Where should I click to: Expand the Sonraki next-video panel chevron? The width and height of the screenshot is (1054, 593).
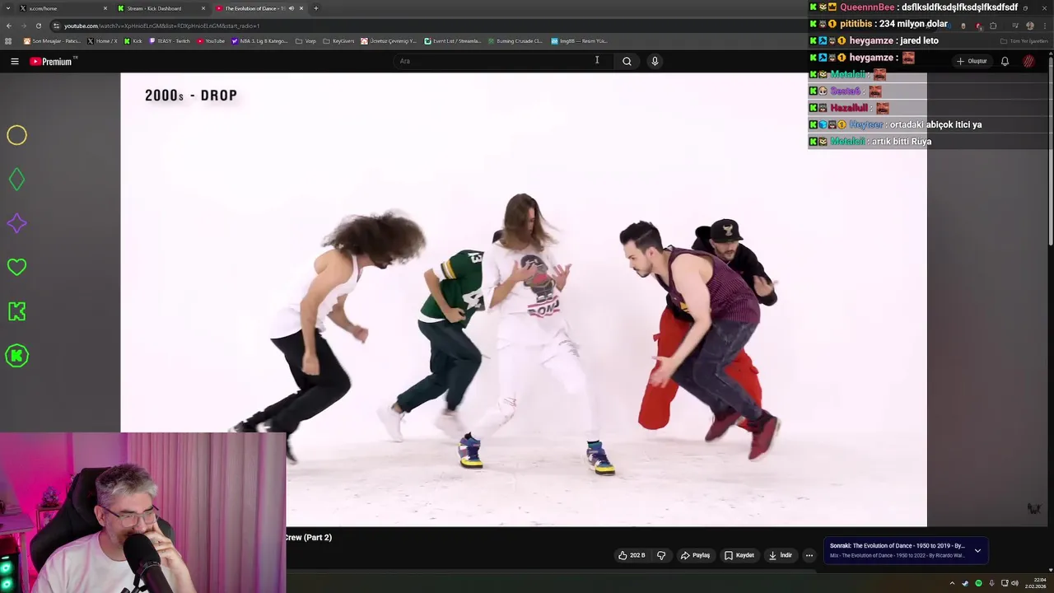[977, 550]
